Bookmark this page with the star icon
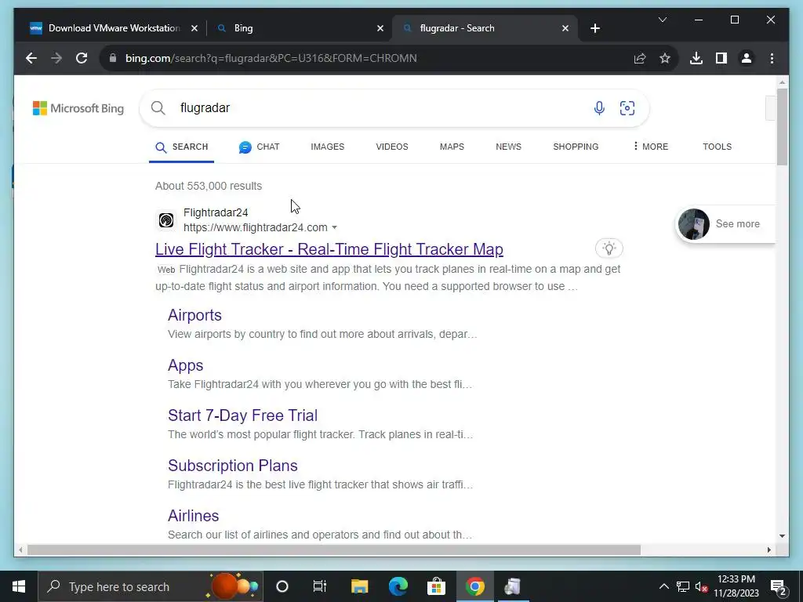This screenshot has height=602, width=803. point(665,58)
